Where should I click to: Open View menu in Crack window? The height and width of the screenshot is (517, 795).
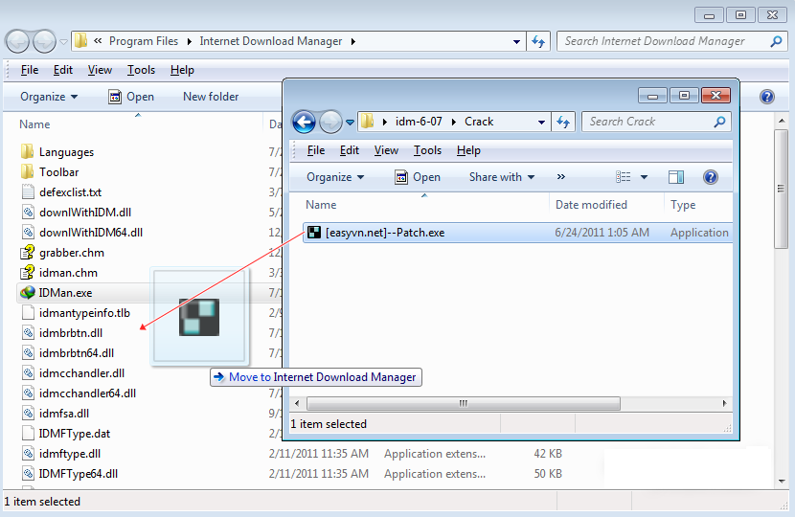click(x=386, y=150)
